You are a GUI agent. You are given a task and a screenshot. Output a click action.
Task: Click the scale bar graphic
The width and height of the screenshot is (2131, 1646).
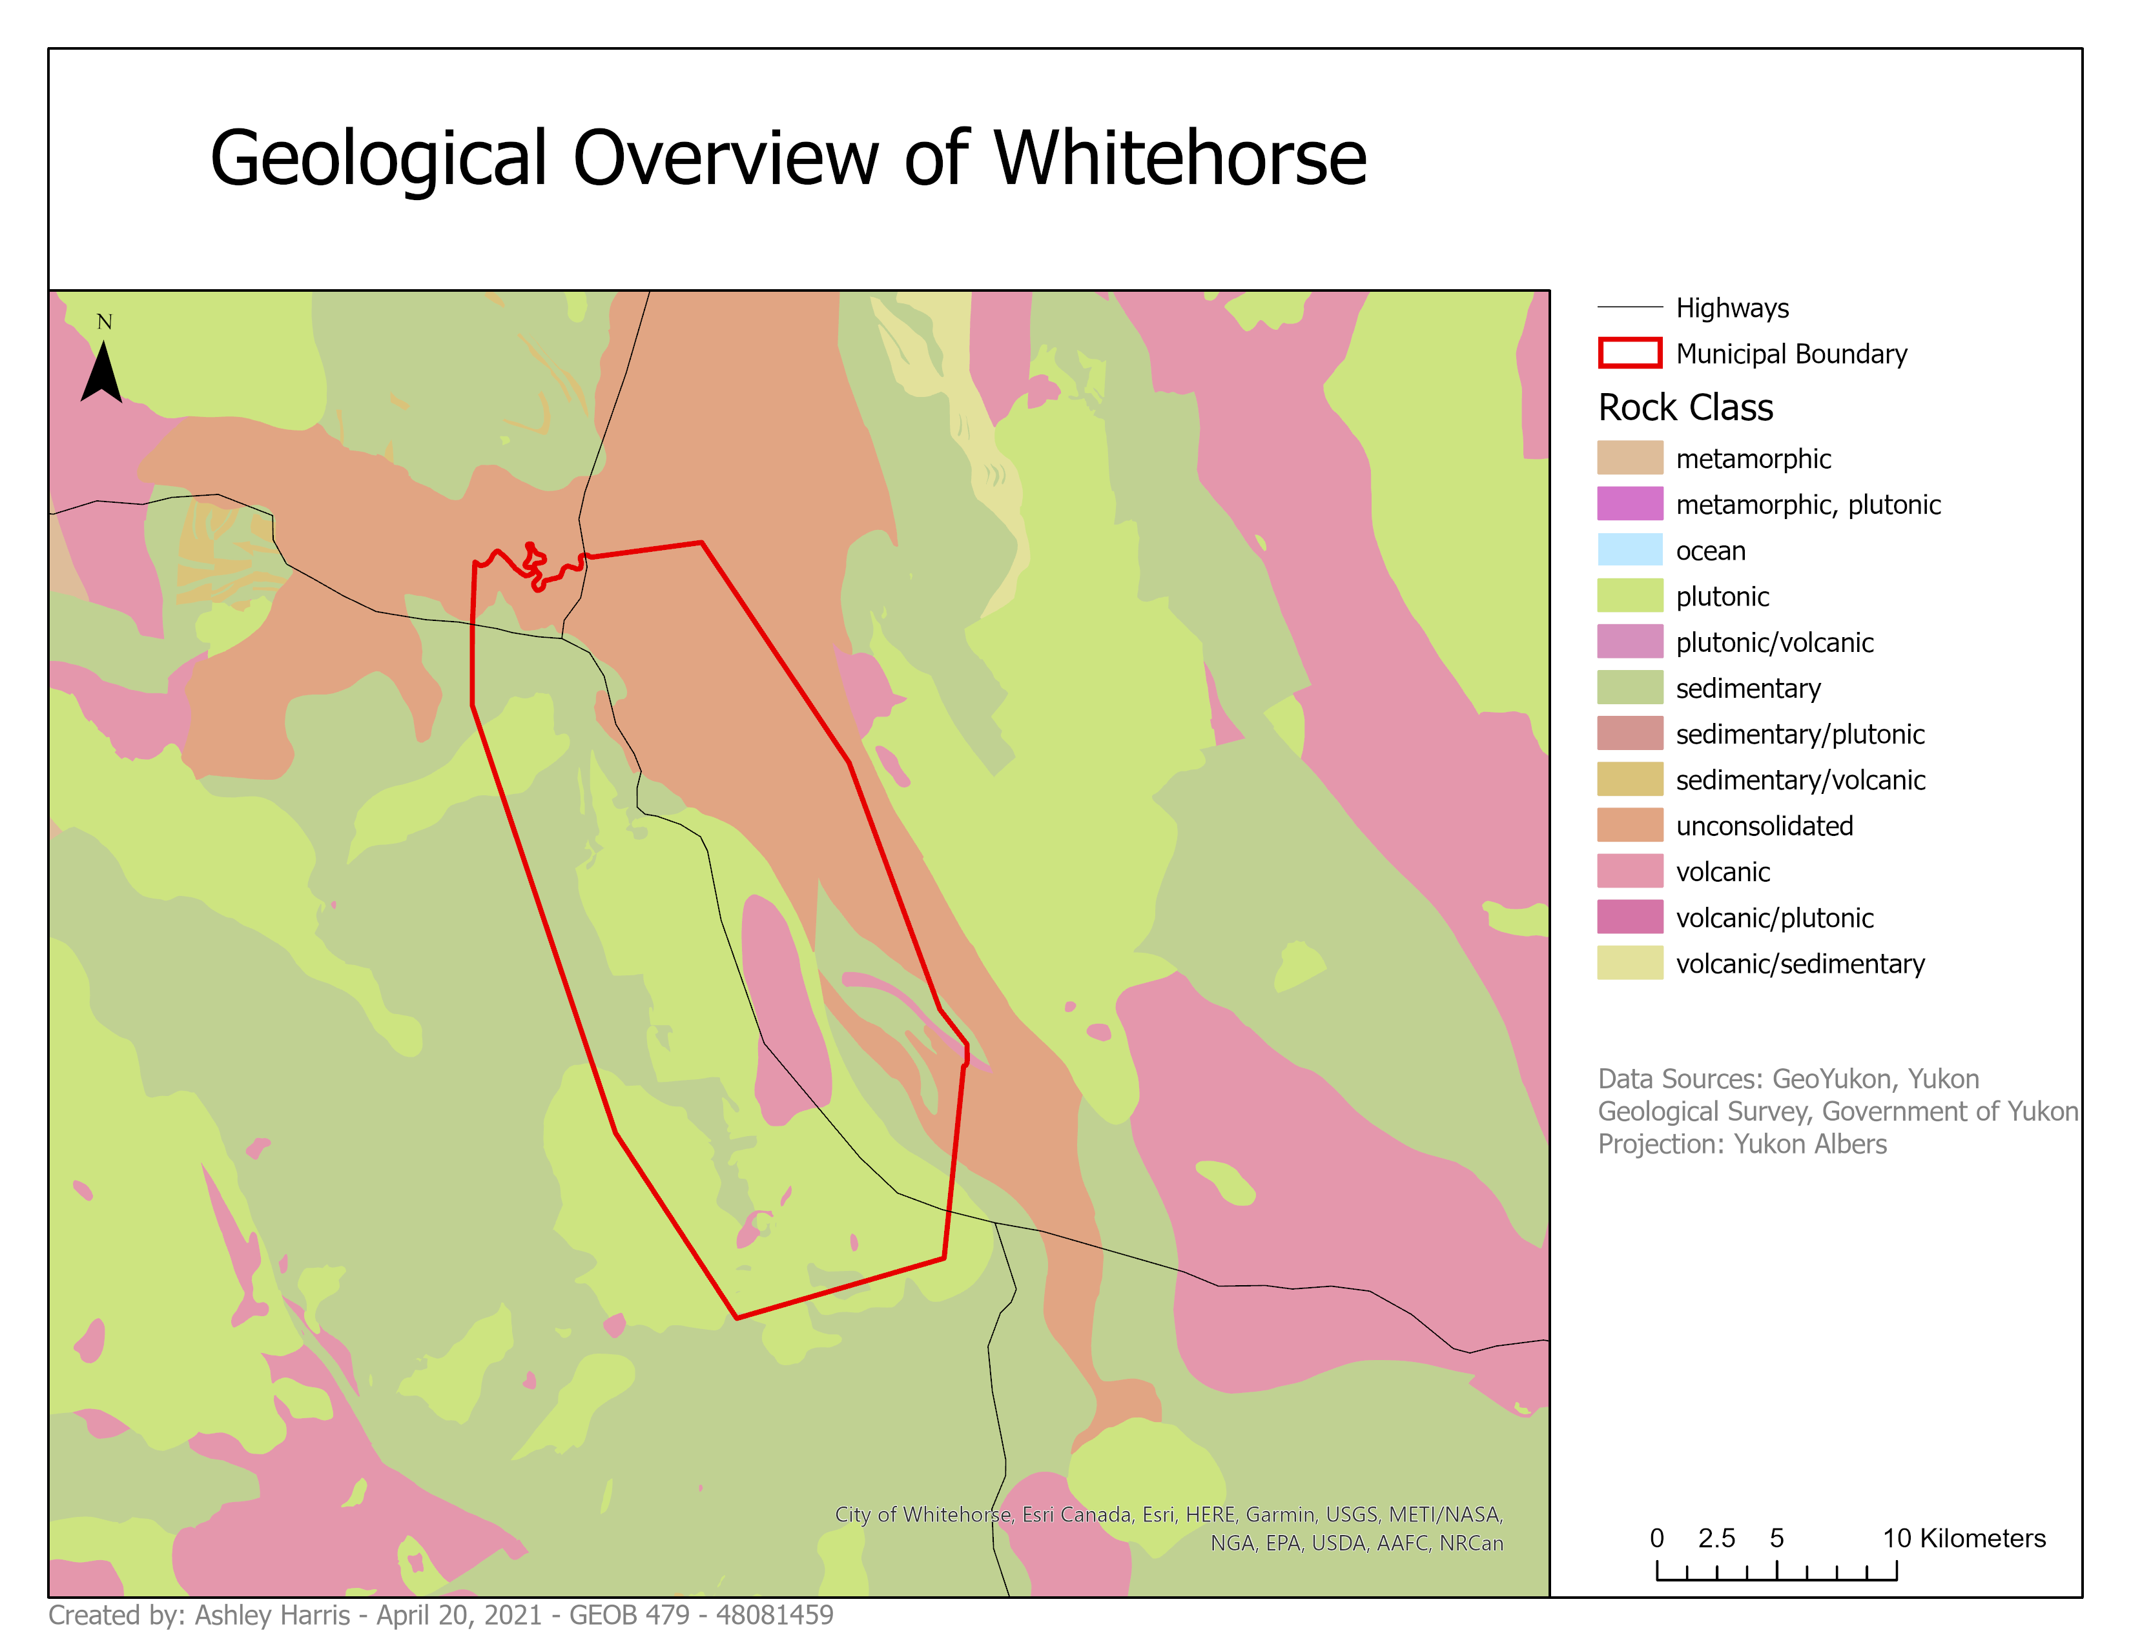tap(1775, 1569)
